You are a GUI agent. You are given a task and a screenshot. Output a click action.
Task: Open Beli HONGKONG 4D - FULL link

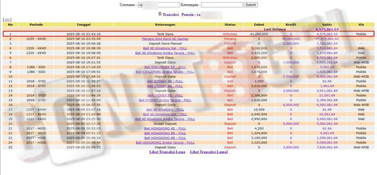[x=165, y=128]
